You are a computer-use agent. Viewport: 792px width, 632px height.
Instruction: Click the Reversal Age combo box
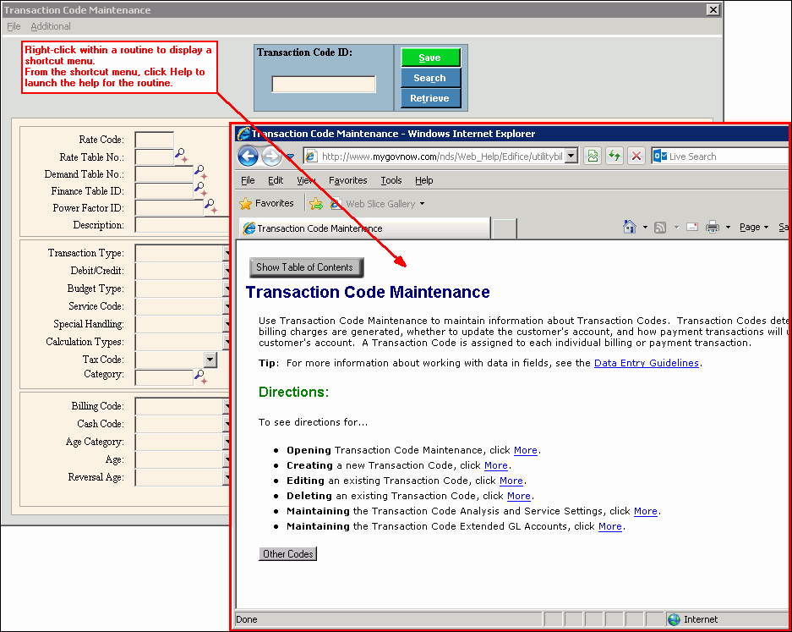click(x=182, y=477)
